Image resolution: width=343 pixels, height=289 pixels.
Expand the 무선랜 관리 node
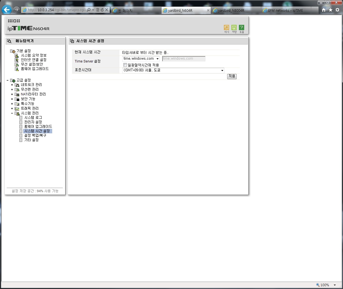12,90
